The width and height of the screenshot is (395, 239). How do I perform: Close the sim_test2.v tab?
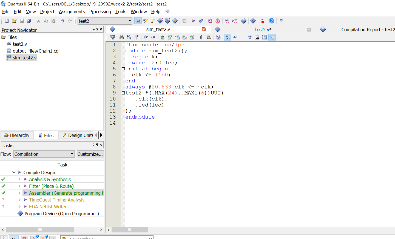(x=204, y=29)
